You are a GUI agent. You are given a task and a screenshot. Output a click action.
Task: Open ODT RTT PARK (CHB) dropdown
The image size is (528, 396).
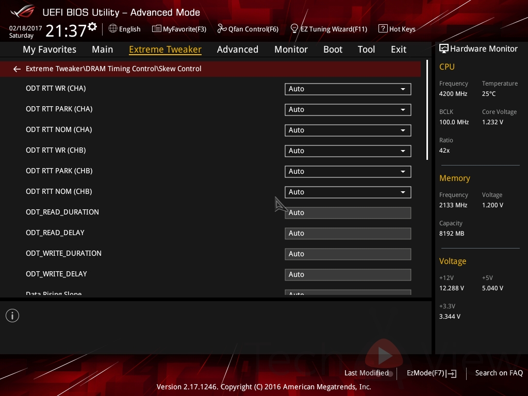click(x=348, y=171)
